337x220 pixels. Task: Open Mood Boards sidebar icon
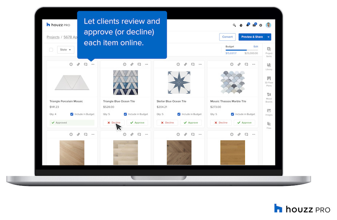point(269,97)
